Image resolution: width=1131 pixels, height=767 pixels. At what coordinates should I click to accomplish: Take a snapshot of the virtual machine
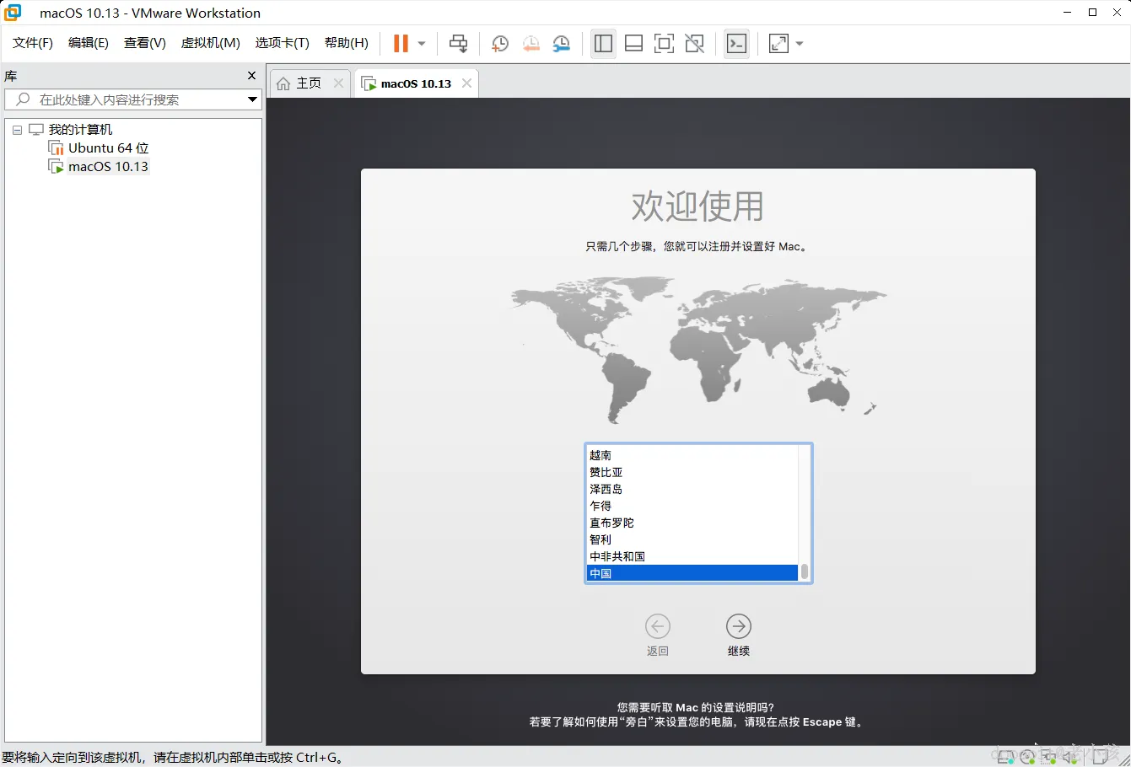[x=499, y=44]
